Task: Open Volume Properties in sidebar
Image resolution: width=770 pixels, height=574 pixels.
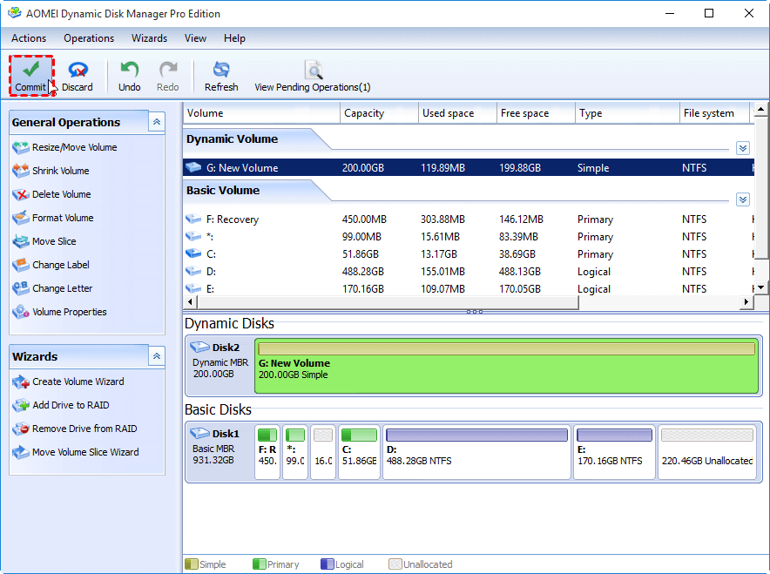Action: click(69, 312)
